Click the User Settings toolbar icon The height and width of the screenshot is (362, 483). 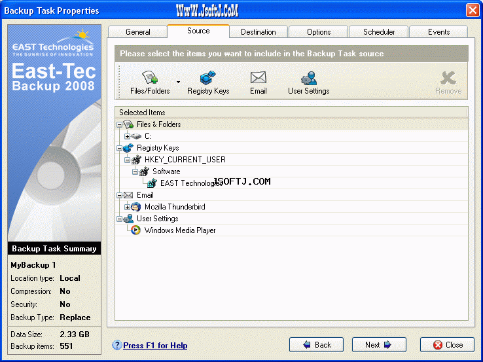[309, 78]
